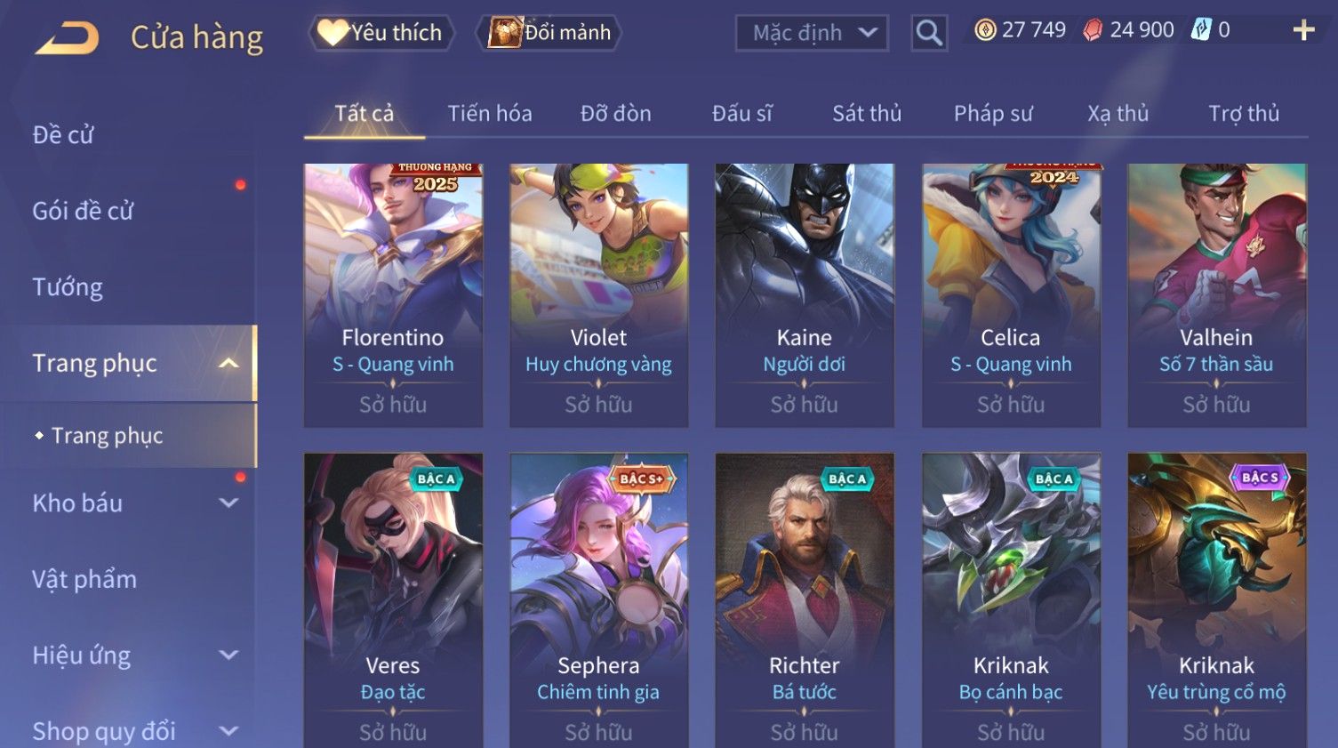Tap the red gem currency icon
Screen dimensions: 1338x748
tap(1093, 30)
